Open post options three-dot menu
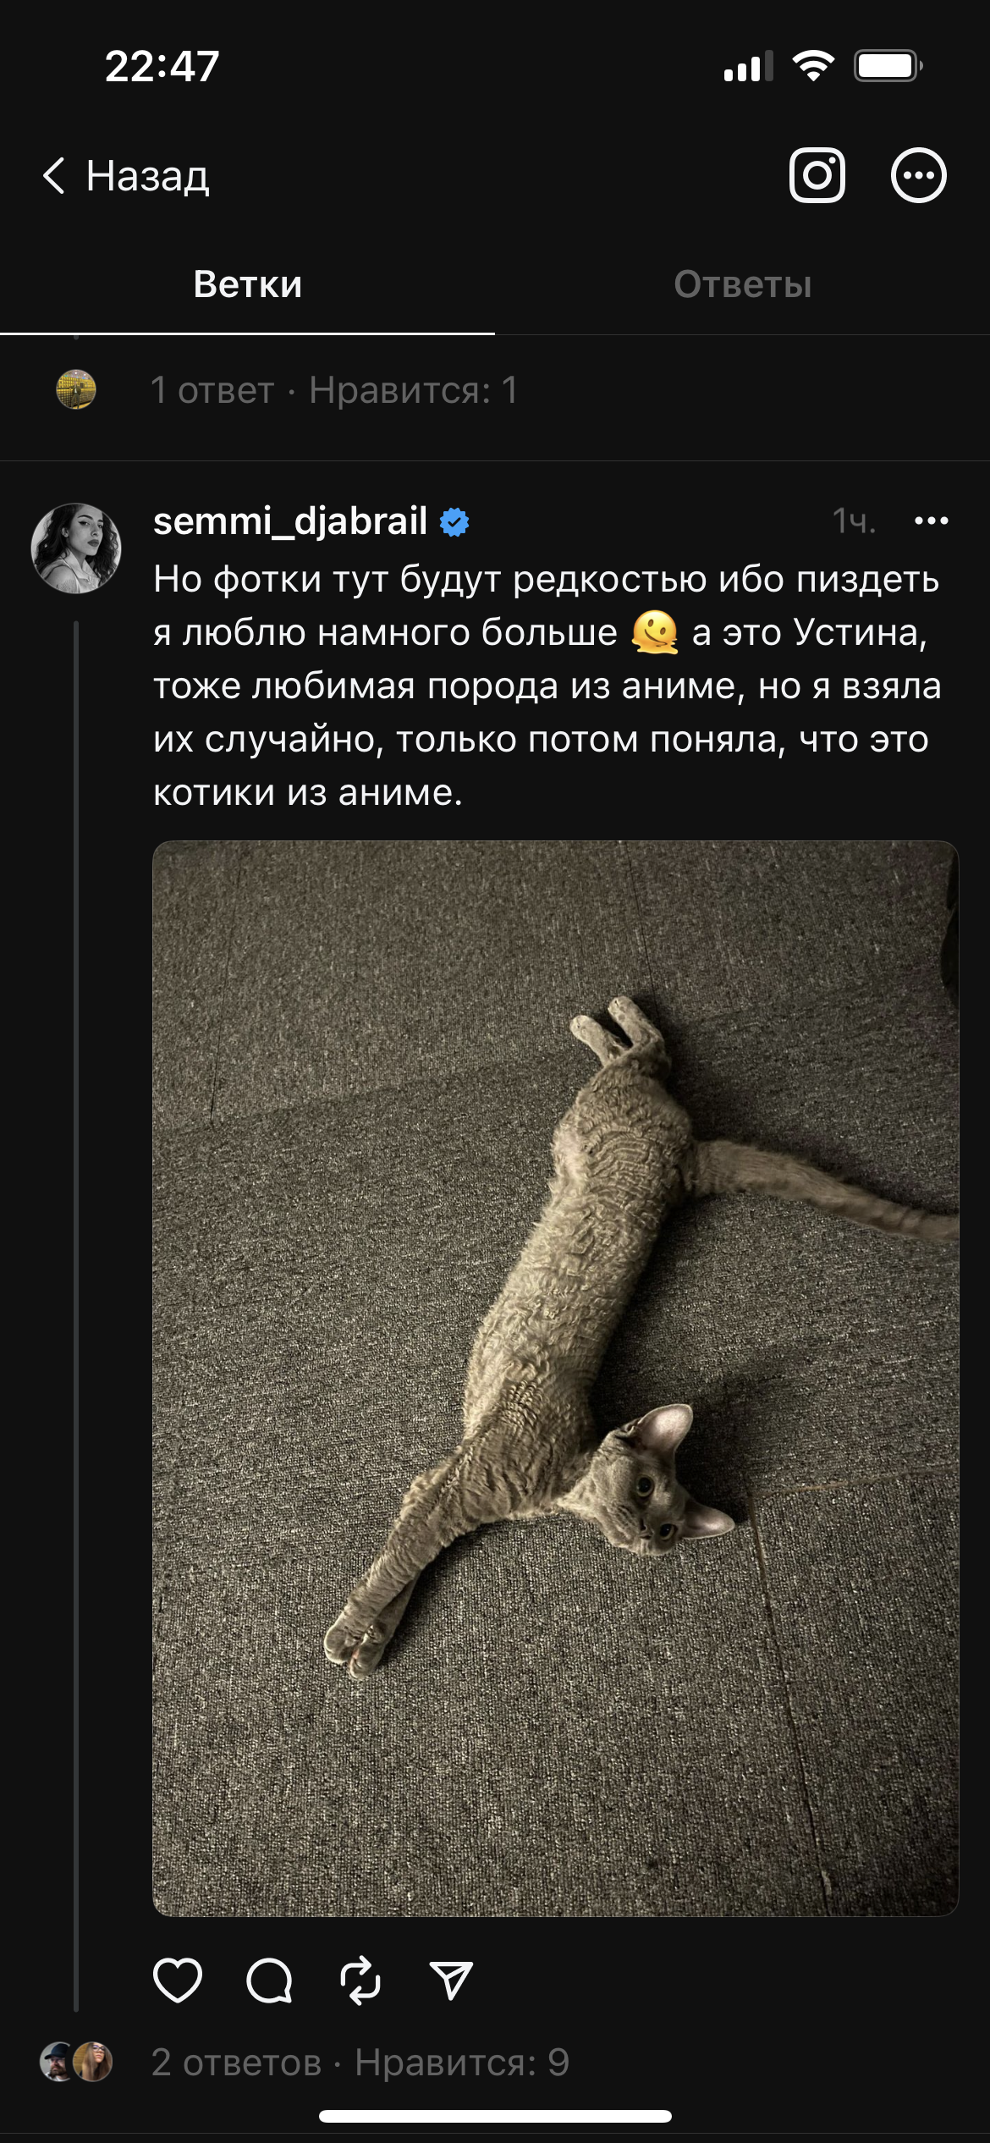Image resolution: width=990 pixels, height=2143 pixels. (x=931, y=521)
